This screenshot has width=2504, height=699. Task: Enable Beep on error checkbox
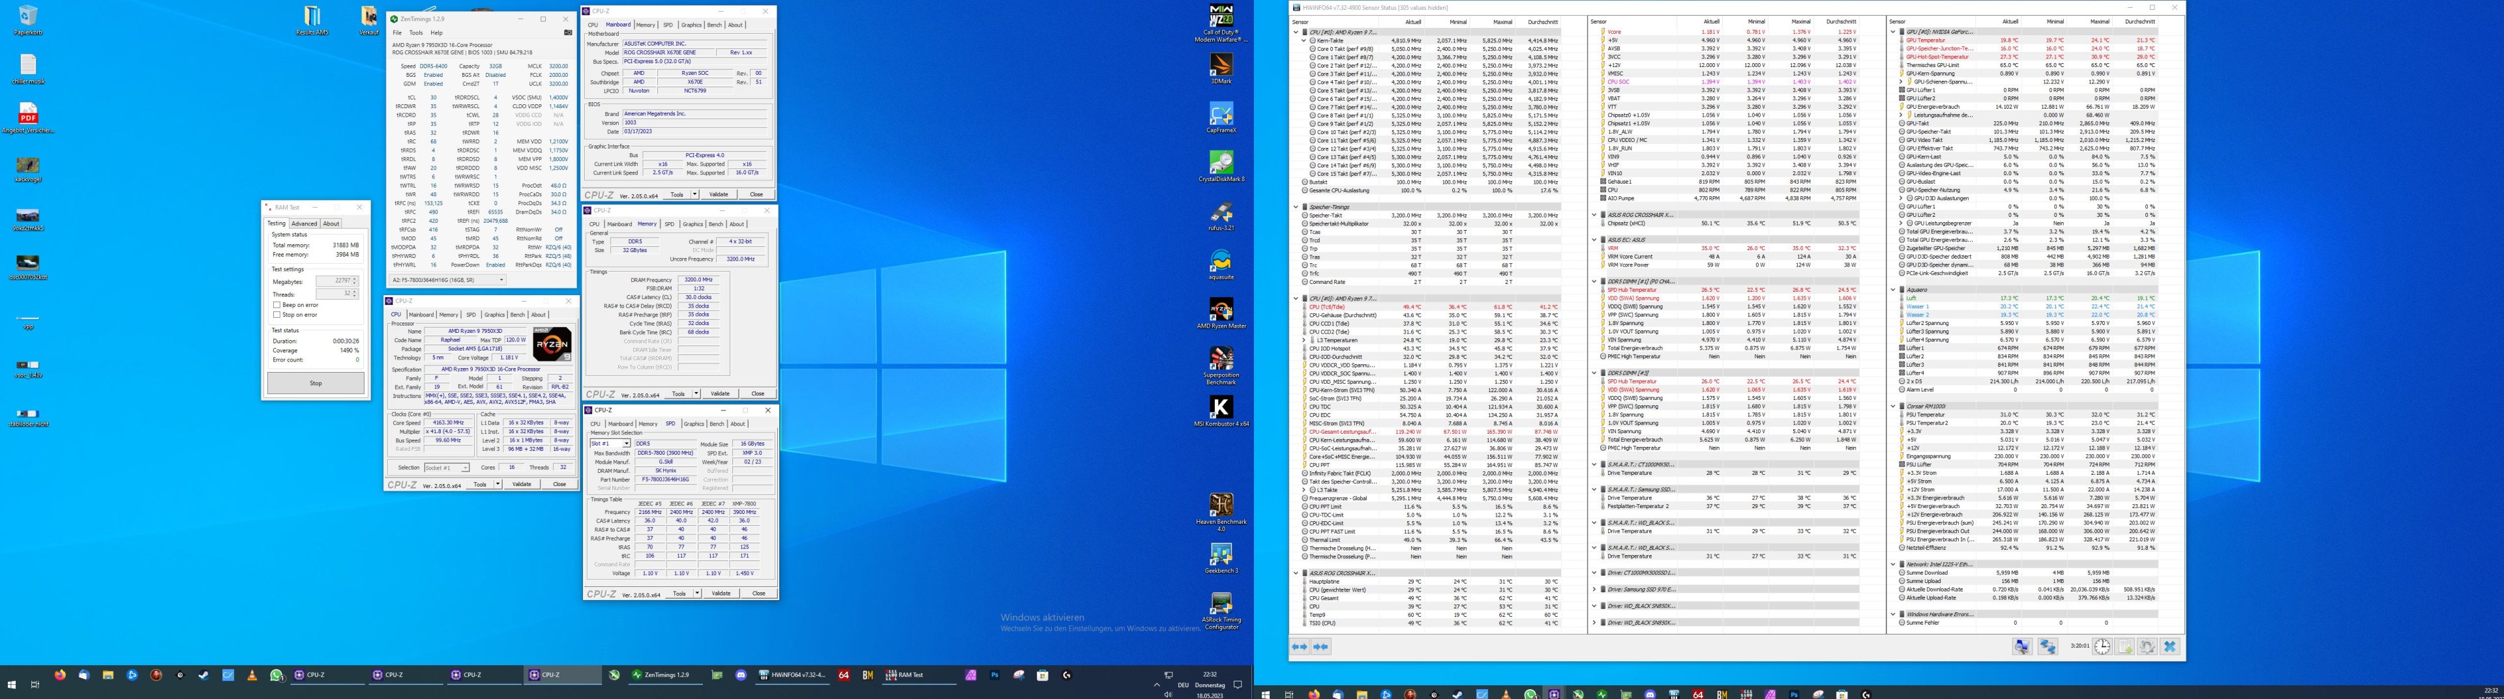(277, 305)
